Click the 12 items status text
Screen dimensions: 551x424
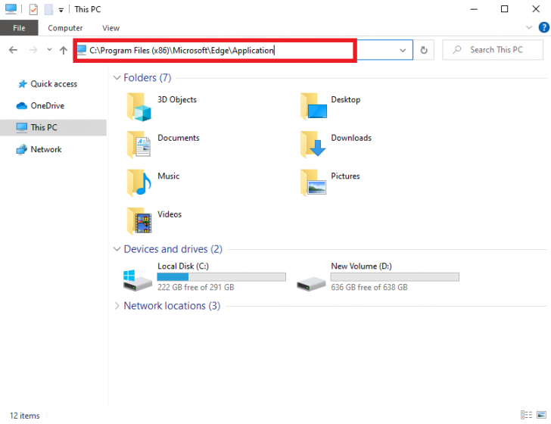pos(24,416)
